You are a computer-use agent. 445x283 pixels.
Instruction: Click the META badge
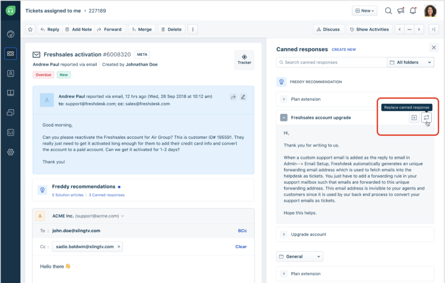pyautogui.click(x=142, y=54)
